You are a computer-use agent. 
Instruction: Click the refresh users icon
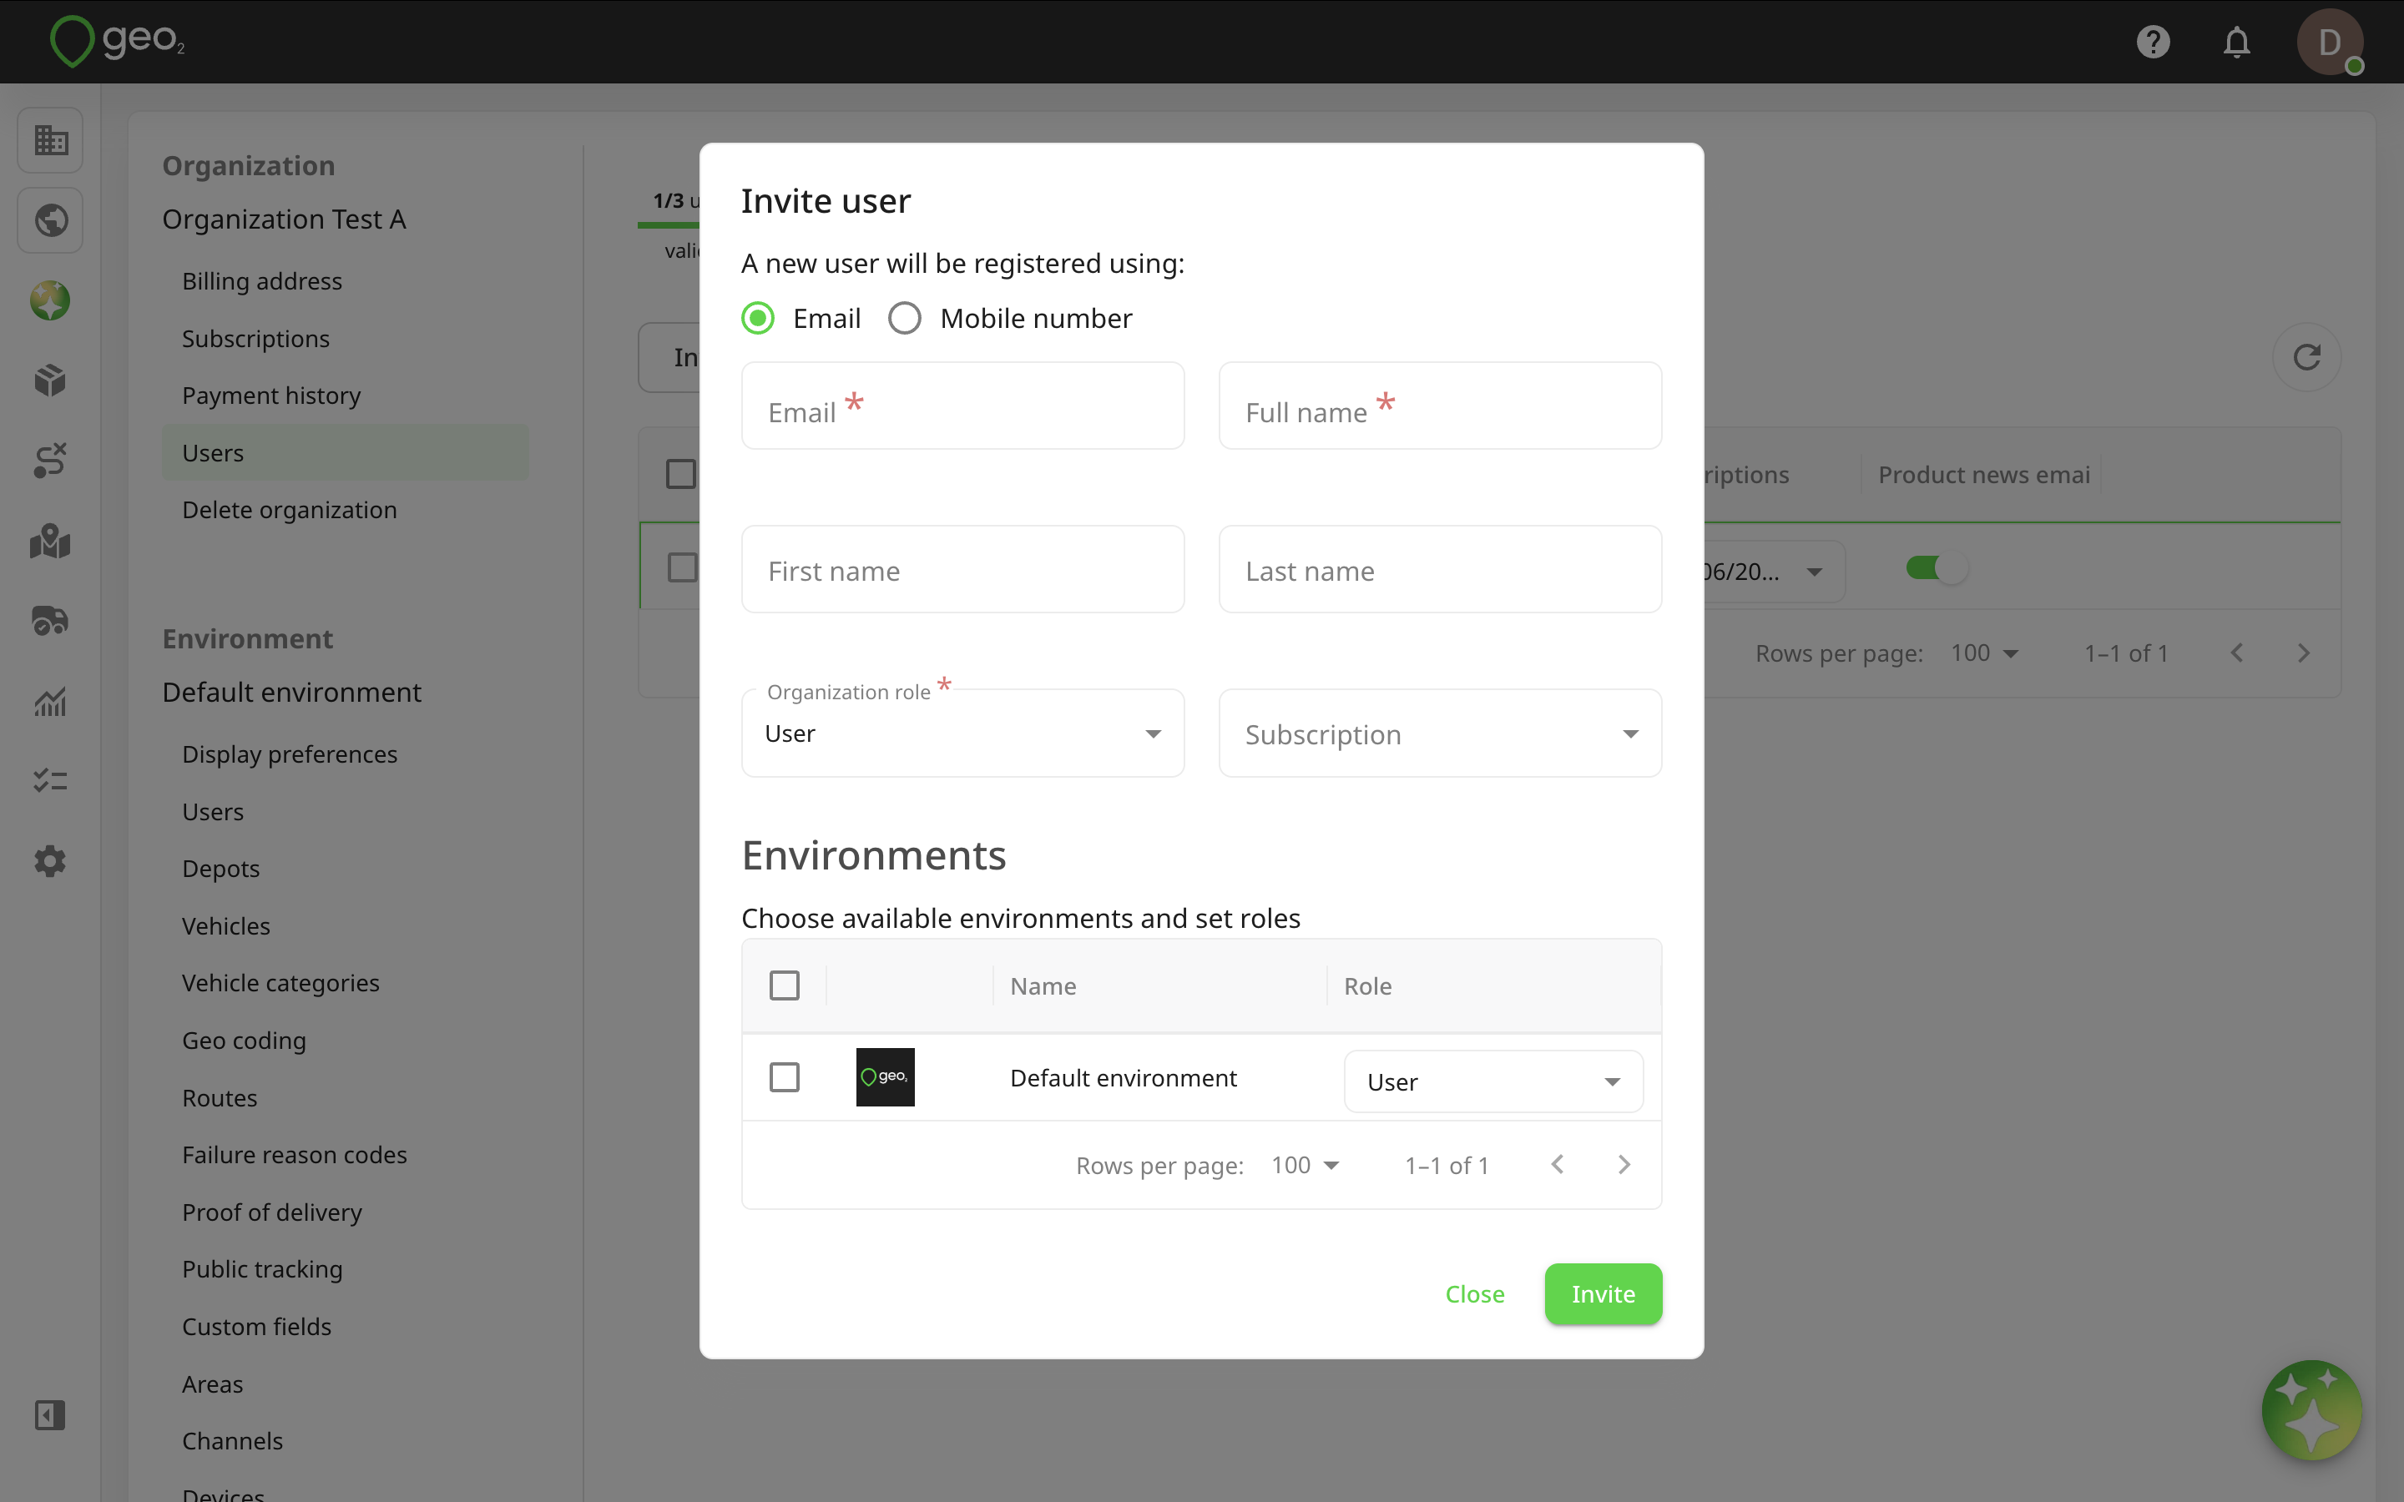point(2306,356)
